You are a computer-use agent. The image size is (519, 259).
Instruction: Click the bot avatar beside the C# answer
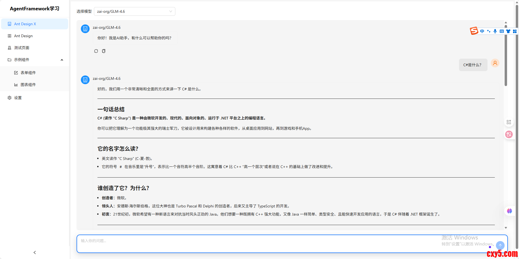tap(85, 80)
